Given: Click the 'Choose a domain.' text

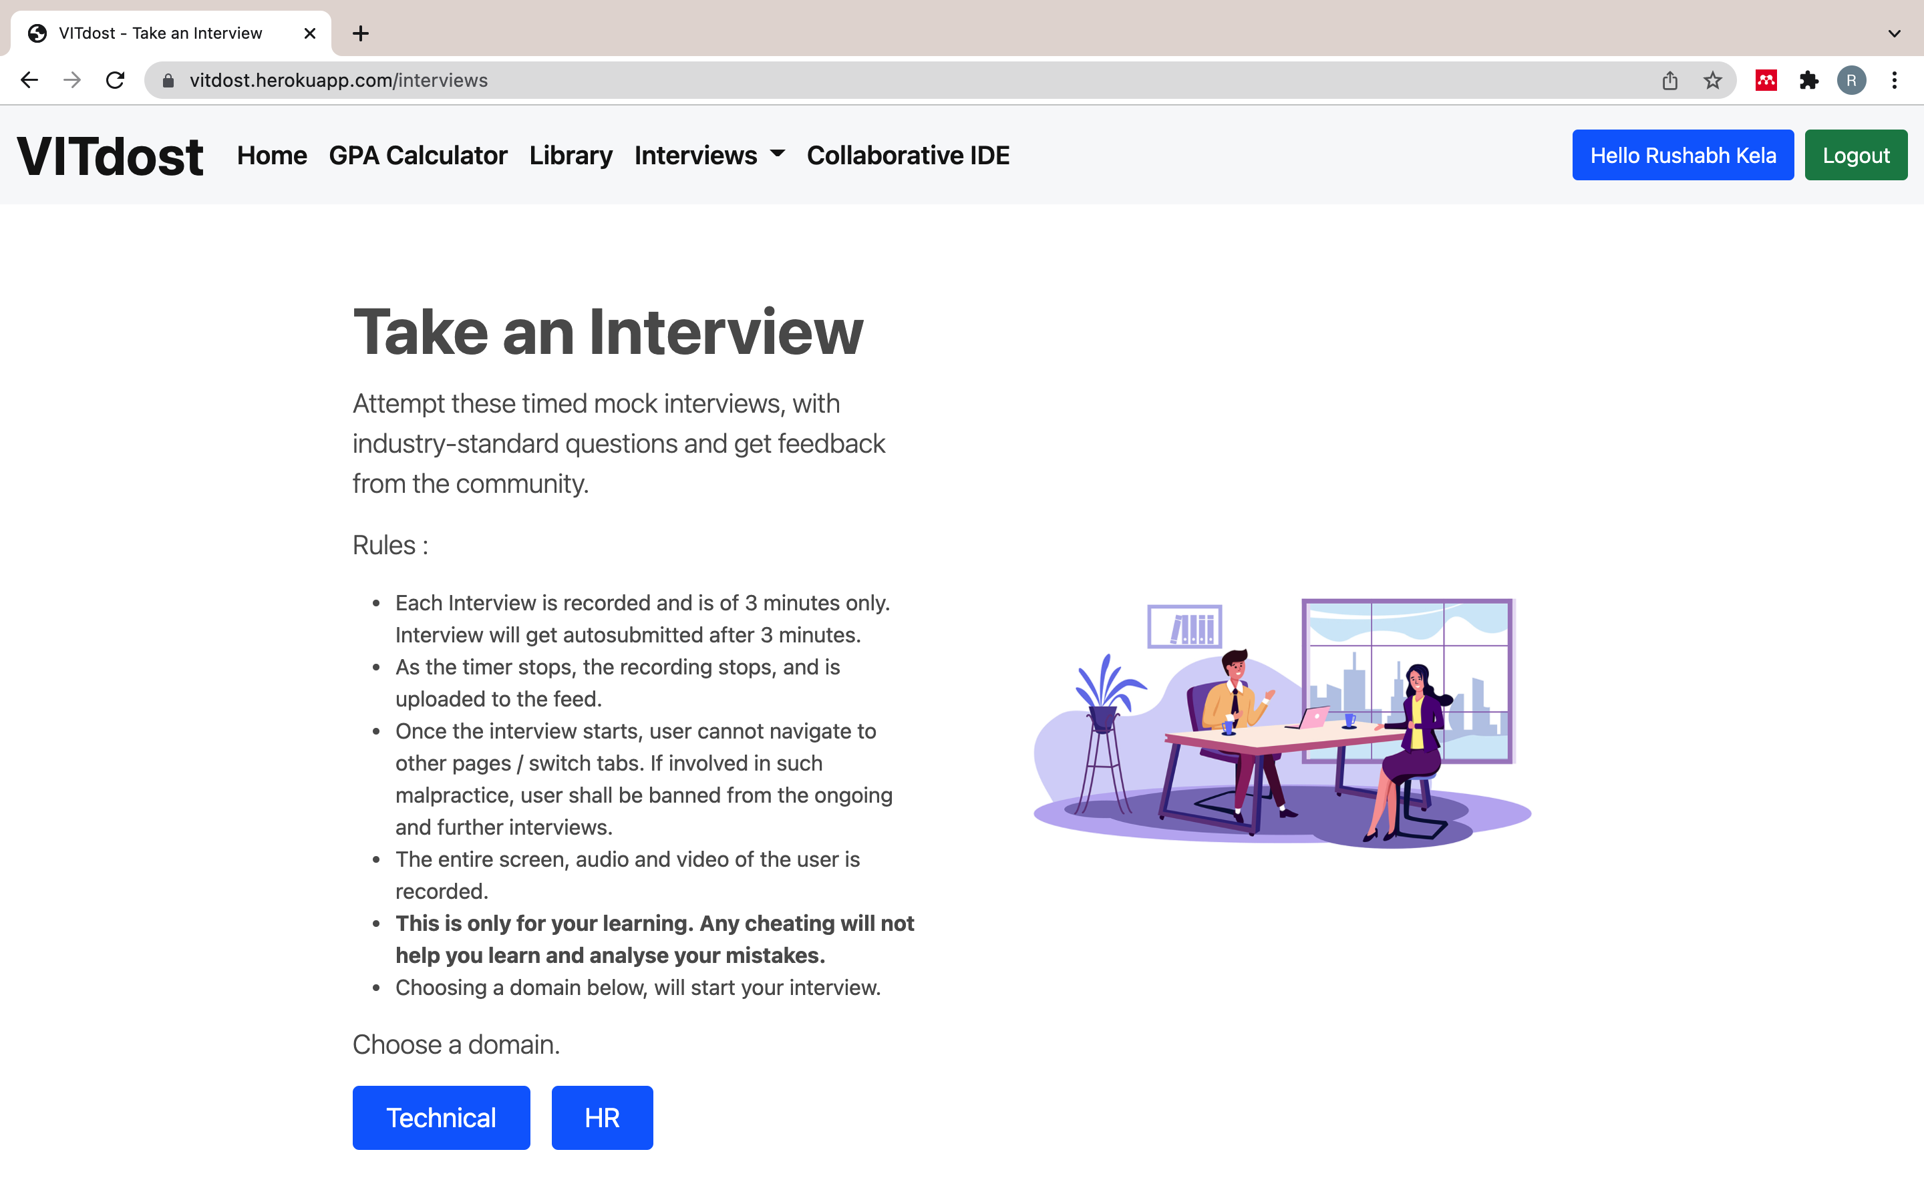Looking at the screenshot, I should (x=456, y=1044).
